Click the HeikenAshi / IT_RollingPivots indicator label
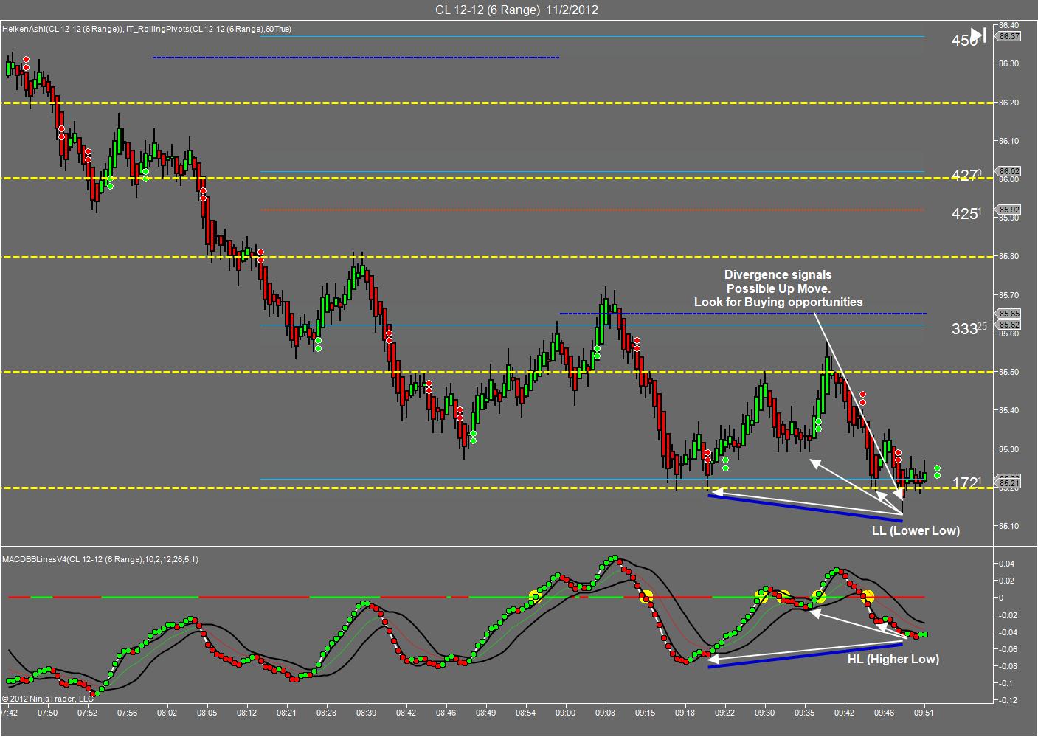Screen dimensions: 1038x737 [147, 29]
